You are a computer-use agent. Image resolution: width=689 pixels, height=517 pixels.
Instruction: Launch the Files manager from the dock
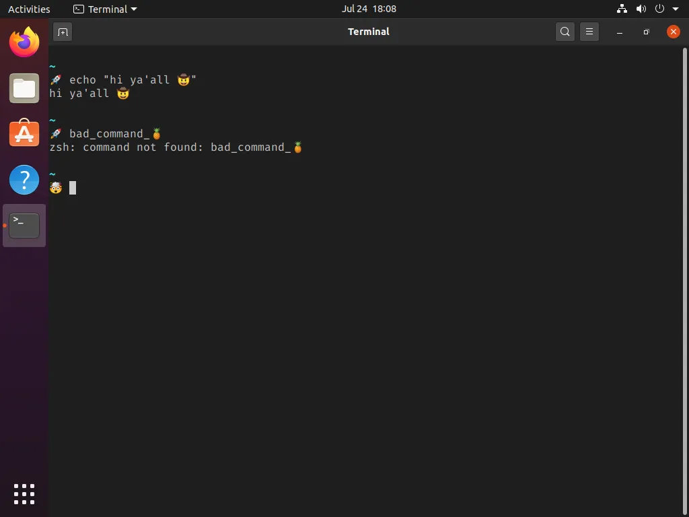point(24,88)
